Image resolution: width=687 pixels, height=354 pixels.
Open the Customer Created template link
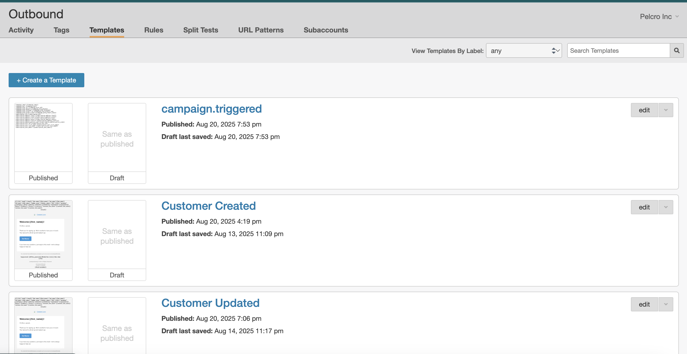coord(208,206)
